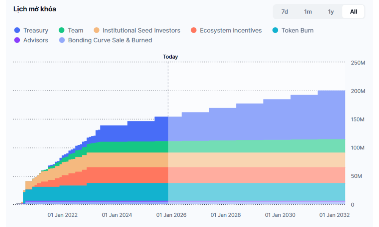Switch to the 7d time range
This screenshot has height=227, width=379.
[x=285, y=12]
